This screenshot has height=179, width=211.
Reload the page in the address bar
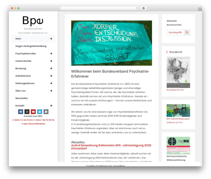point(137,8)
